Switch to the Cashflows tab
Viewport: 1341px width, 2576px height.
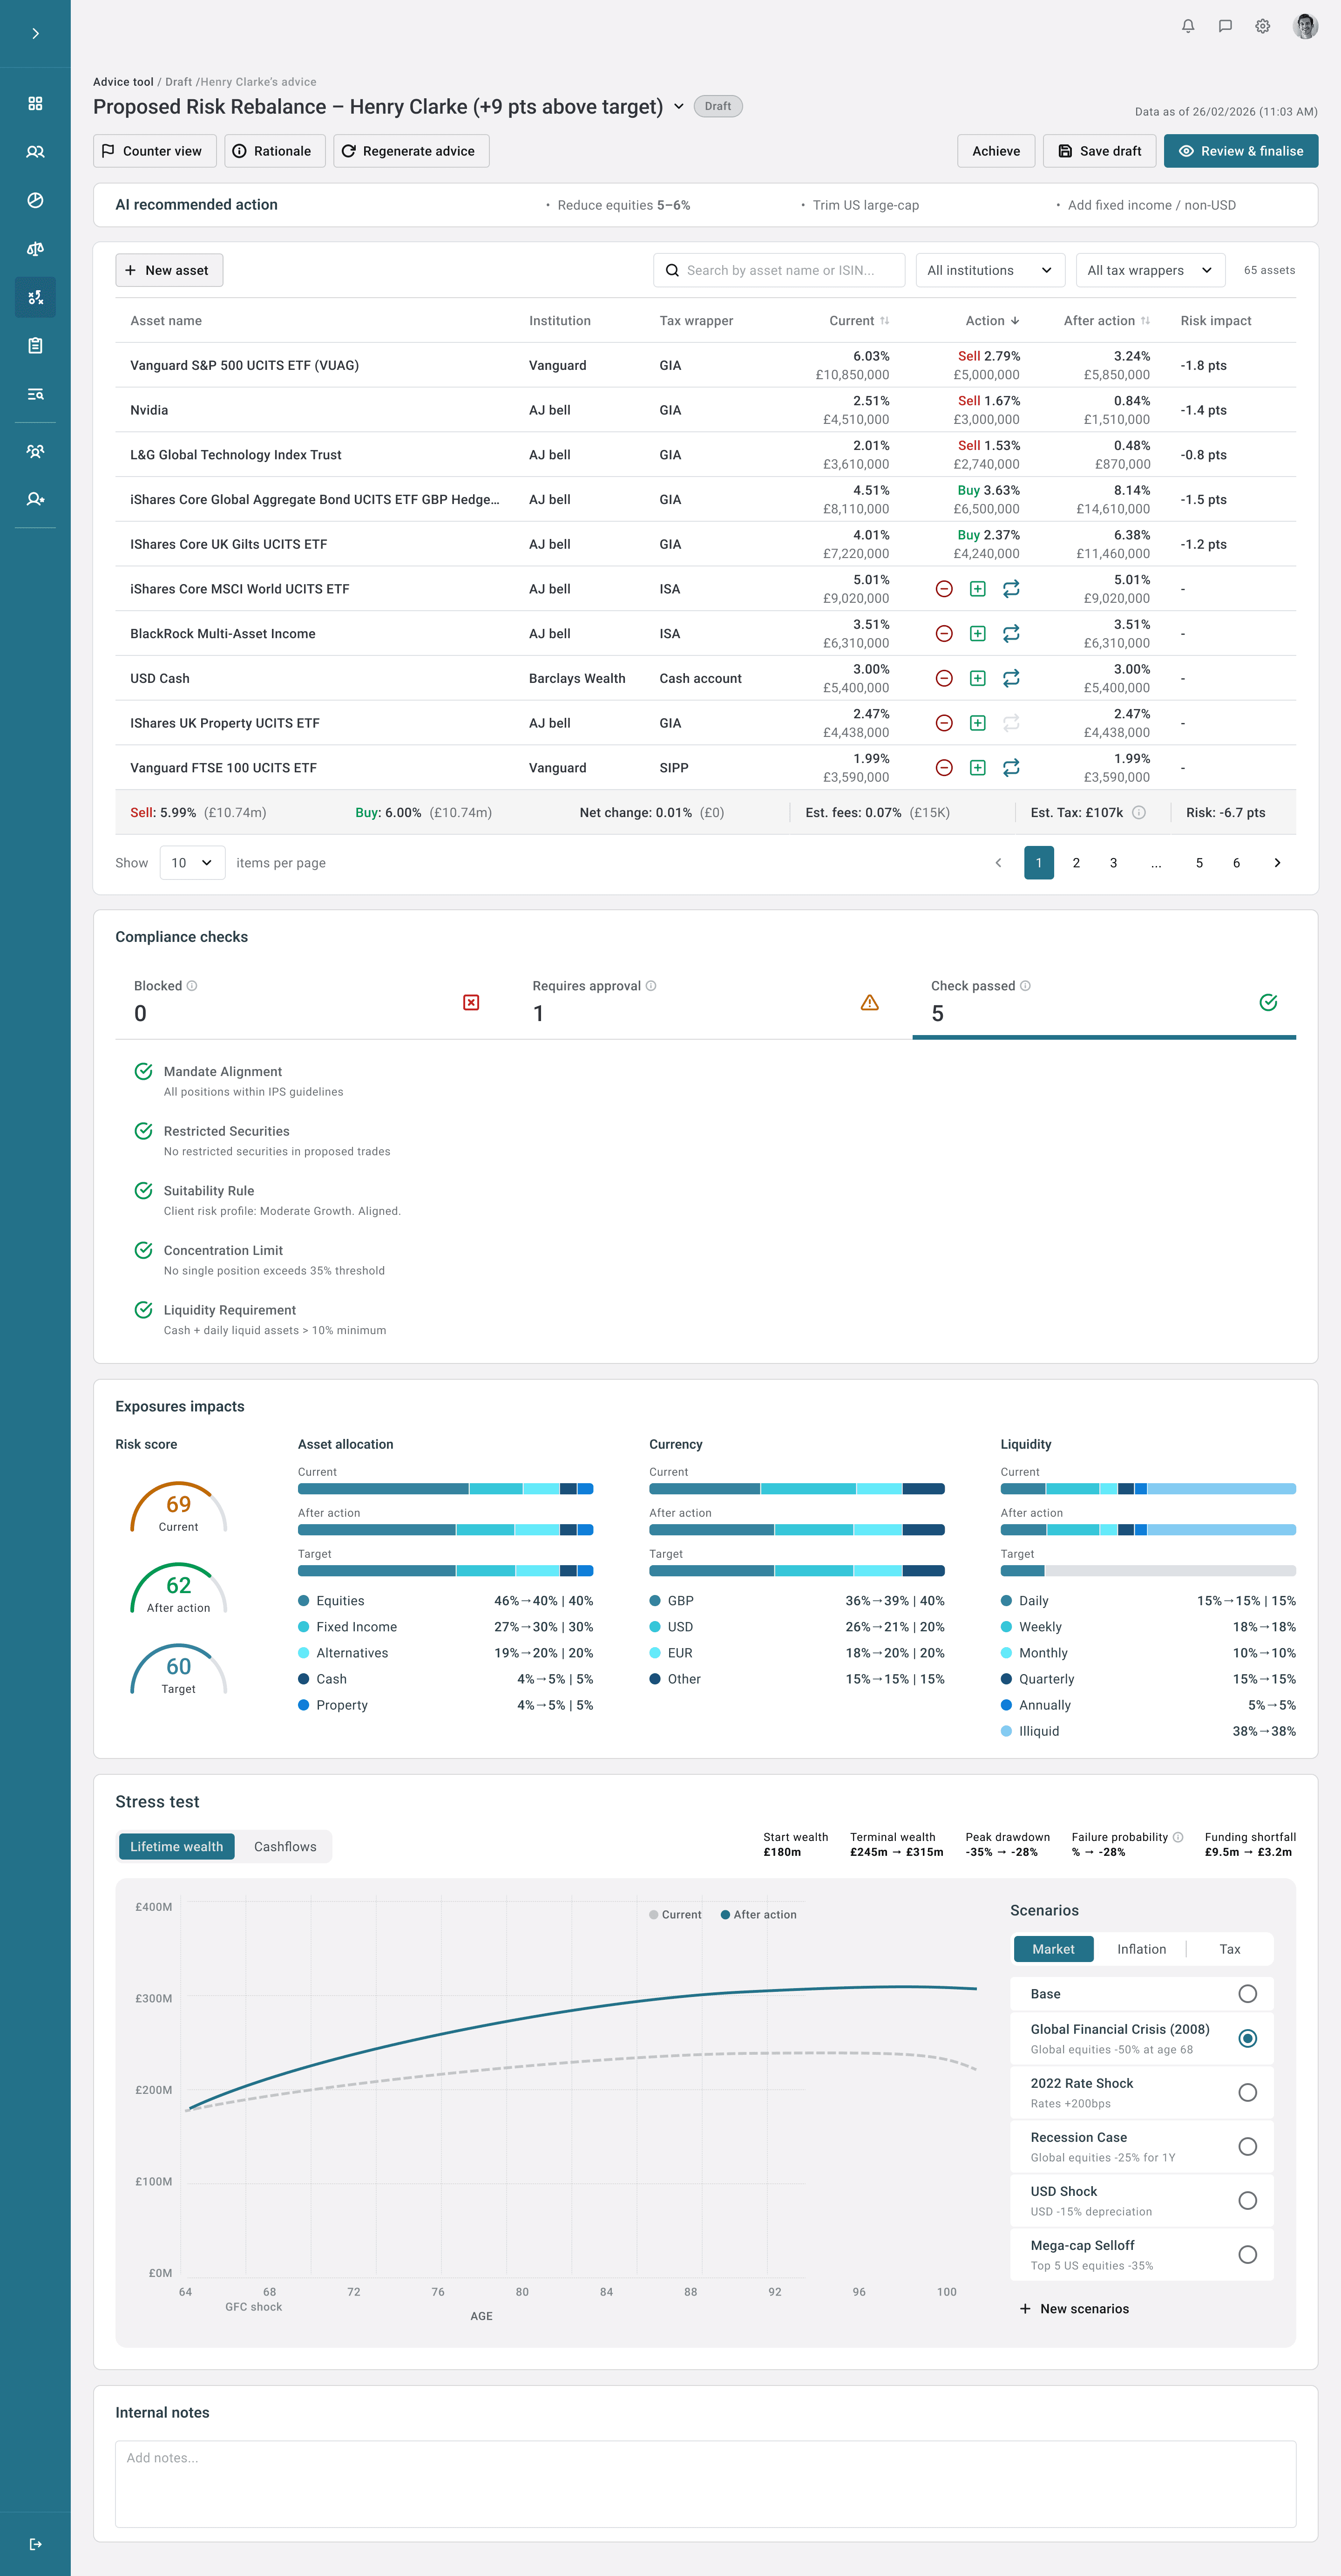click(285, 1846)
